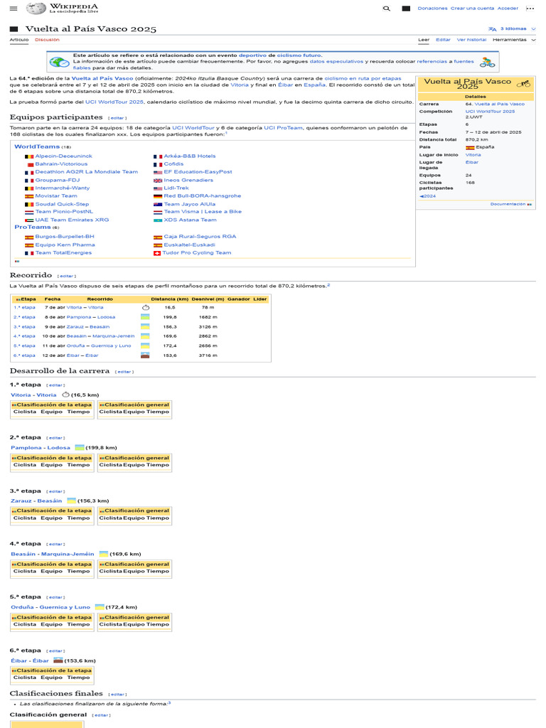Viewport: 546px width, 728px height.
Task: Click Australian flag beside Team Jayco AlUla
Action: point(158,204)
